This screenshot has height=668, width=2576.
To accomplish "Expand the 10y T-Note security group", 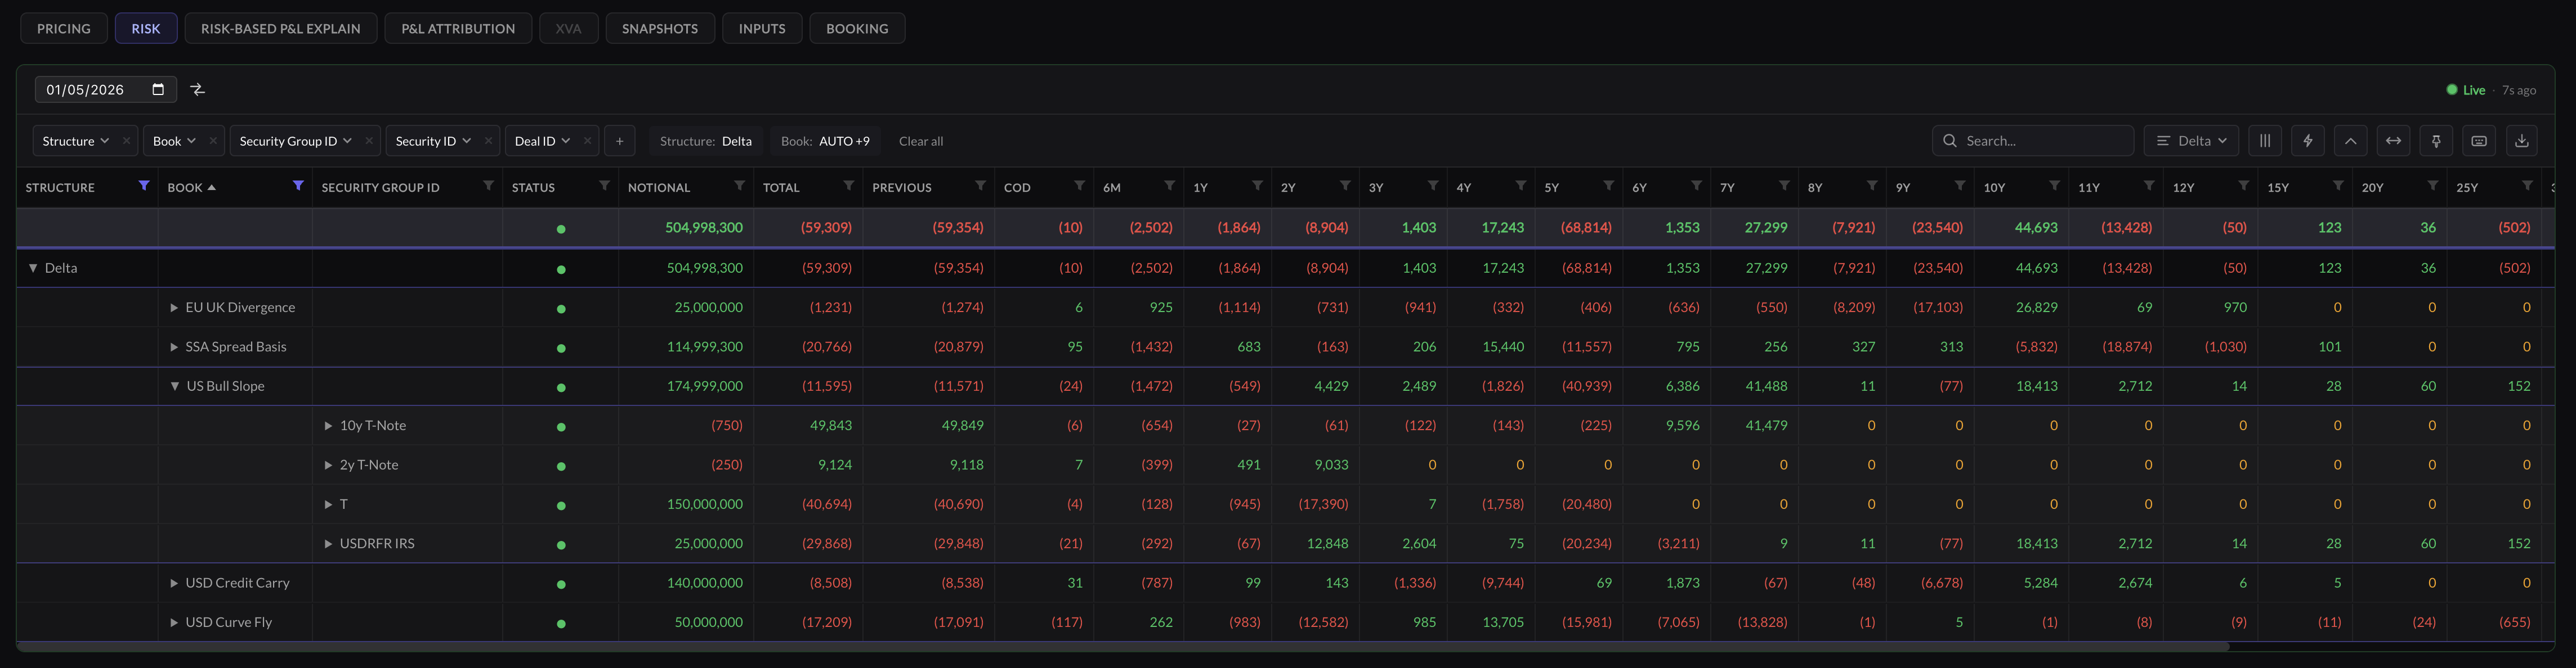I will (328, 425).
